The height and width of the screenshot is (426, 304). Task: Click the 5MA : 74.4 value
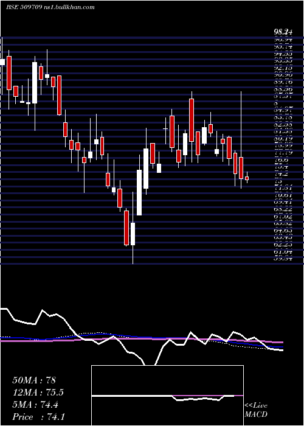click(x=35, y=405)
